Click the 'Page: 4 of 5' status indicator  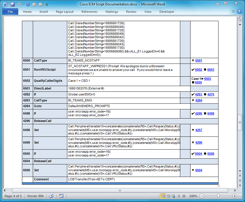tap(13, 196)
